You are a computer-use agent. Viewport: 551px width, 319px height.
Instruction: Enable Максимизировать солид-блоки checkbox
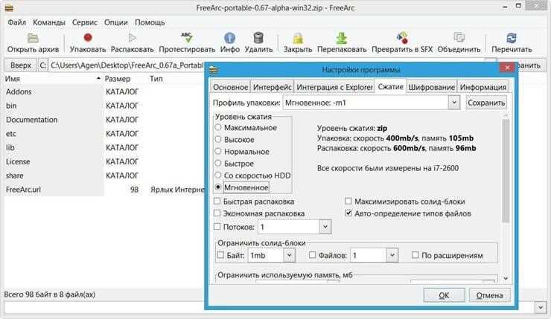click(x=348, y=201)
